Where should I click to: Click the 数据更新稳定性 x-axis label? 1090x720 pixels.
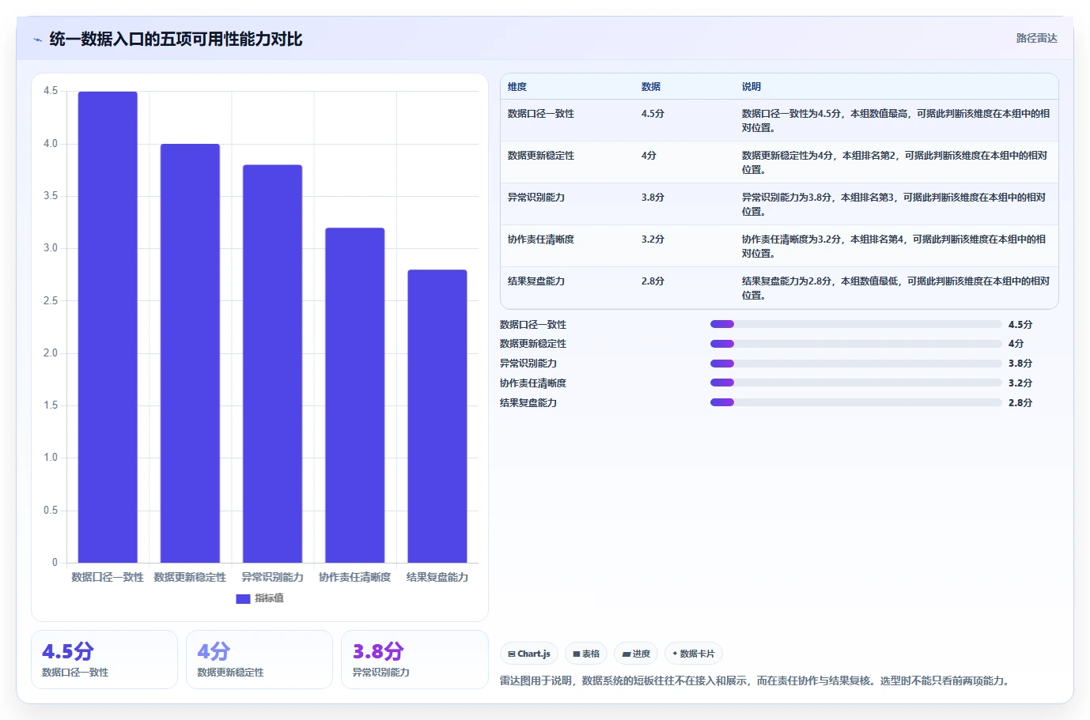[x=190, y=578]
